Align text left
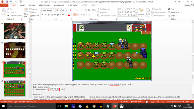Image resolution: width=194 pixels, height=109 pixels. (75, 15)
